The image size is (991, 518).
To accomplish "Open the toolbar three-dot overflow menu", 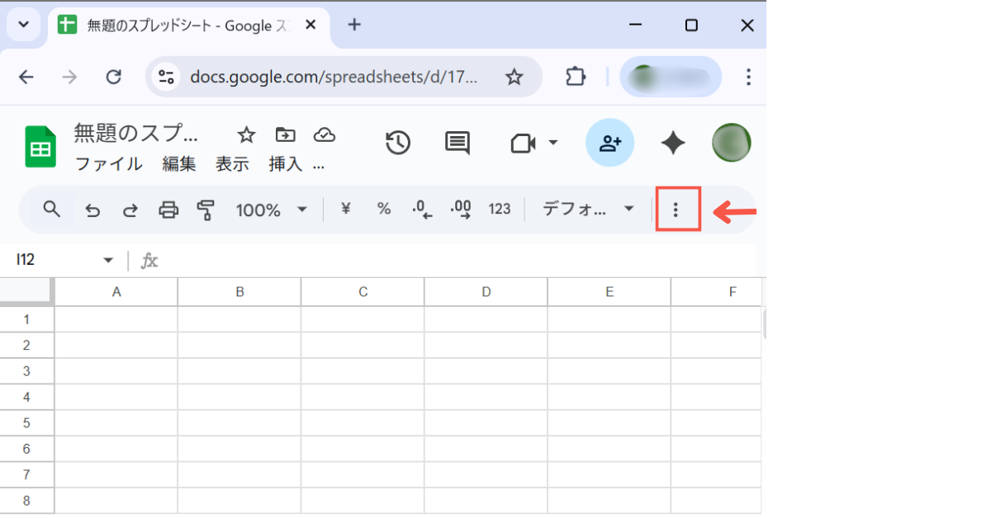I will click(676, 210).
